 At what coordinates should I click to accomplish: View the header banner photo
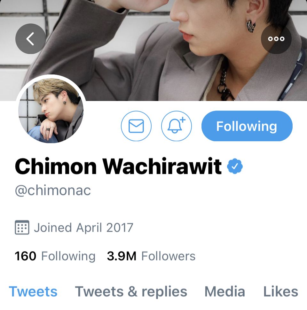153,50
